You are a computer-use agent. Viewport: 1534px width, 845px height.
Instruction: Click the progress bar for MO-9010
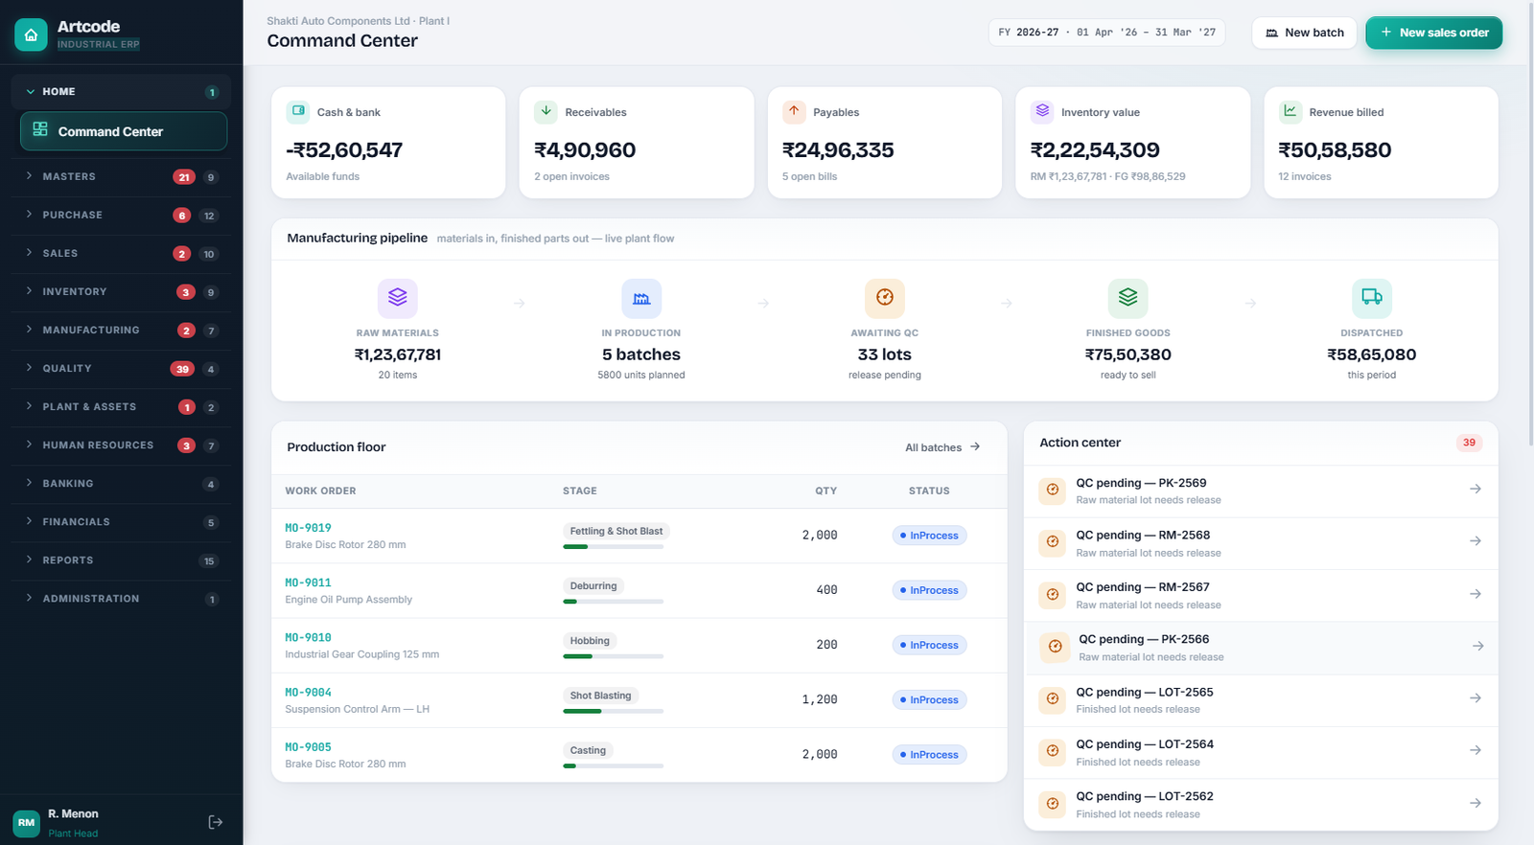(x=614, y=656)
